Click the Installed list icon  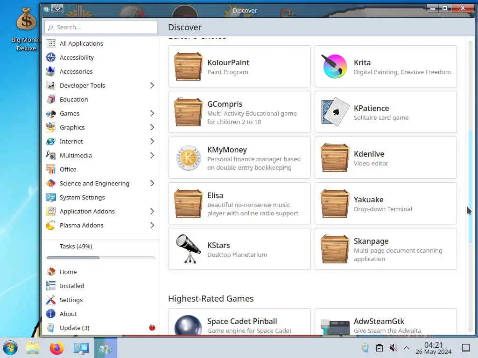tap(51, 286)
